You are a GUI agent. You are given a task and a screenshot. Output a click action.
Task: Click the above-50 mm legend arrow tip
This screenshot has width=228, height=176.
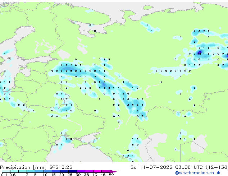pyautogui.click(x=114, y=171)
